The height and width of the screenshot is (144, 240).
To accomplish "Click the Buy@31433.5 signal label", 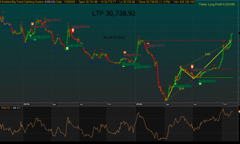I will tap(42, 37).
